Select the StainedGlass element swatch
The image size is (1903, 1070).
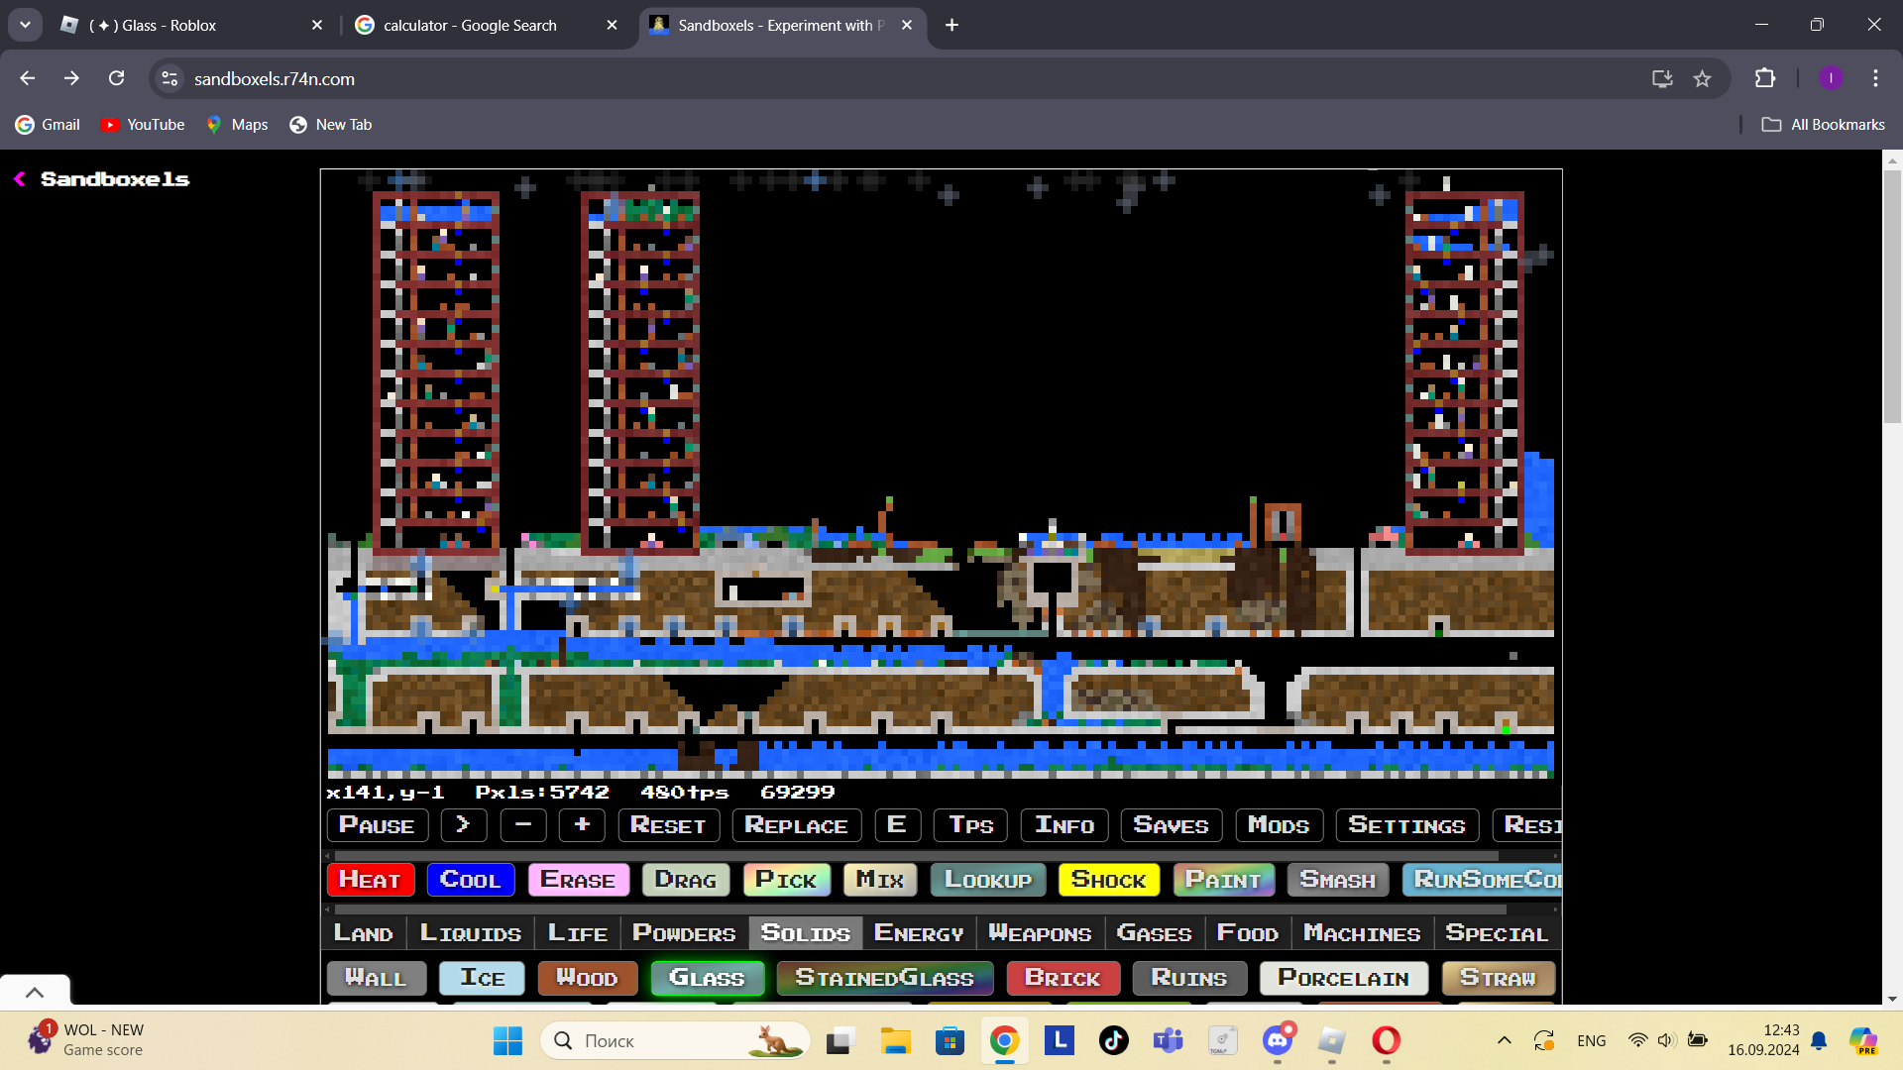(x=884, y=978)
